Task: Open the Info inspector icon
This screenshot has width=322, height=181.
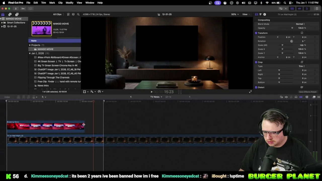Action: click(x=264, y=14)
